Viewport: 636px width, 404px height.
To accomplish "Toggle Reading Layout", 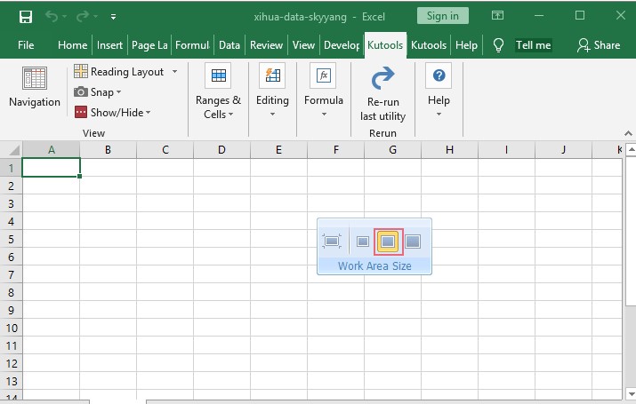I will [119, 72].
